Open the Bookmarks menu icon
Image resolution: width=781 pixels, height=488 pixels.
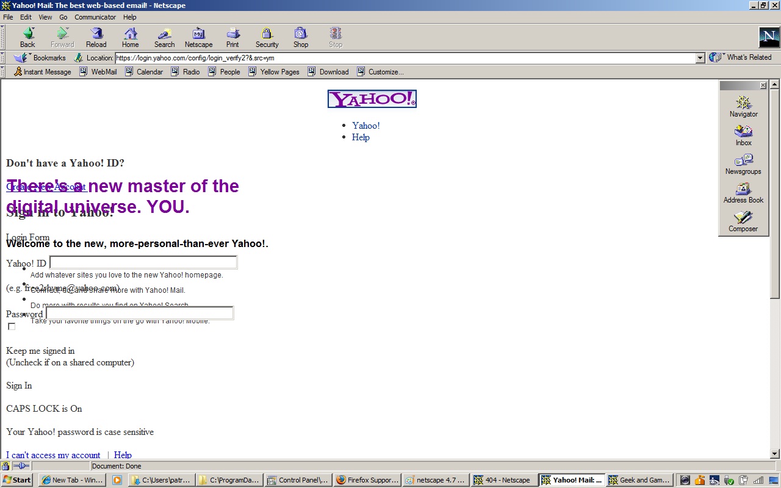coord(40,58)
